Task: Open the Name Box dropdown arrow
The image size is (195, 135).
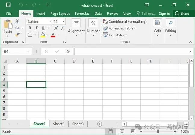Action: click(29, 51)
